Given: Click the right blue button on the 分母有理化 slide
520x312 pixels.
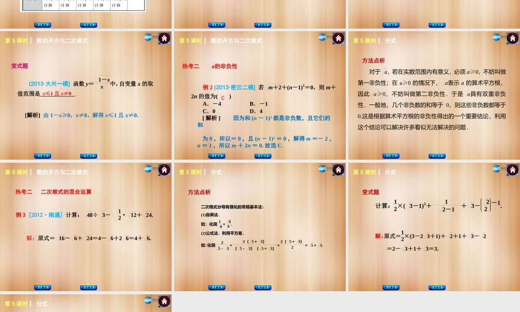Looking at the screenshot, I should 263,288.
